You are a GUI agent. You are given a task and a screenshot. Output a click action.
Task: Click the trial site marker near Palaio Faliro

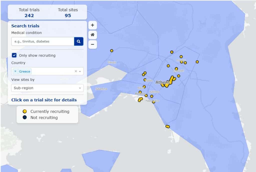tap(153, 102)
